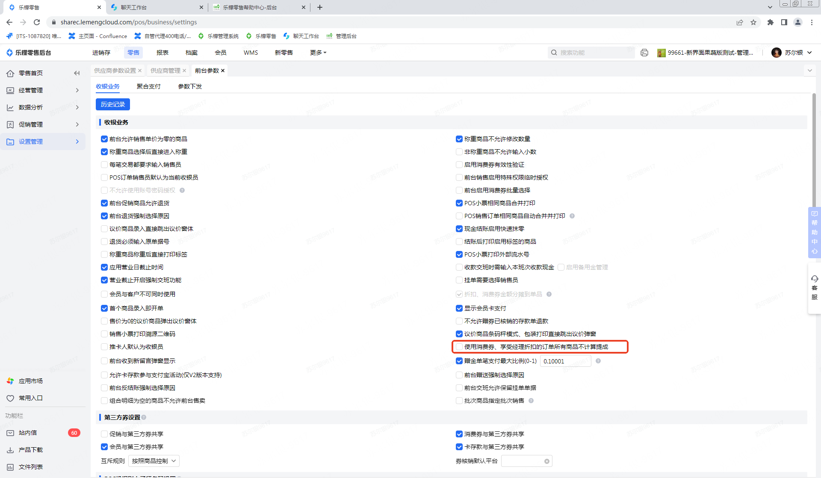Open the 客服 customer service widget

(x=814, y=287)
